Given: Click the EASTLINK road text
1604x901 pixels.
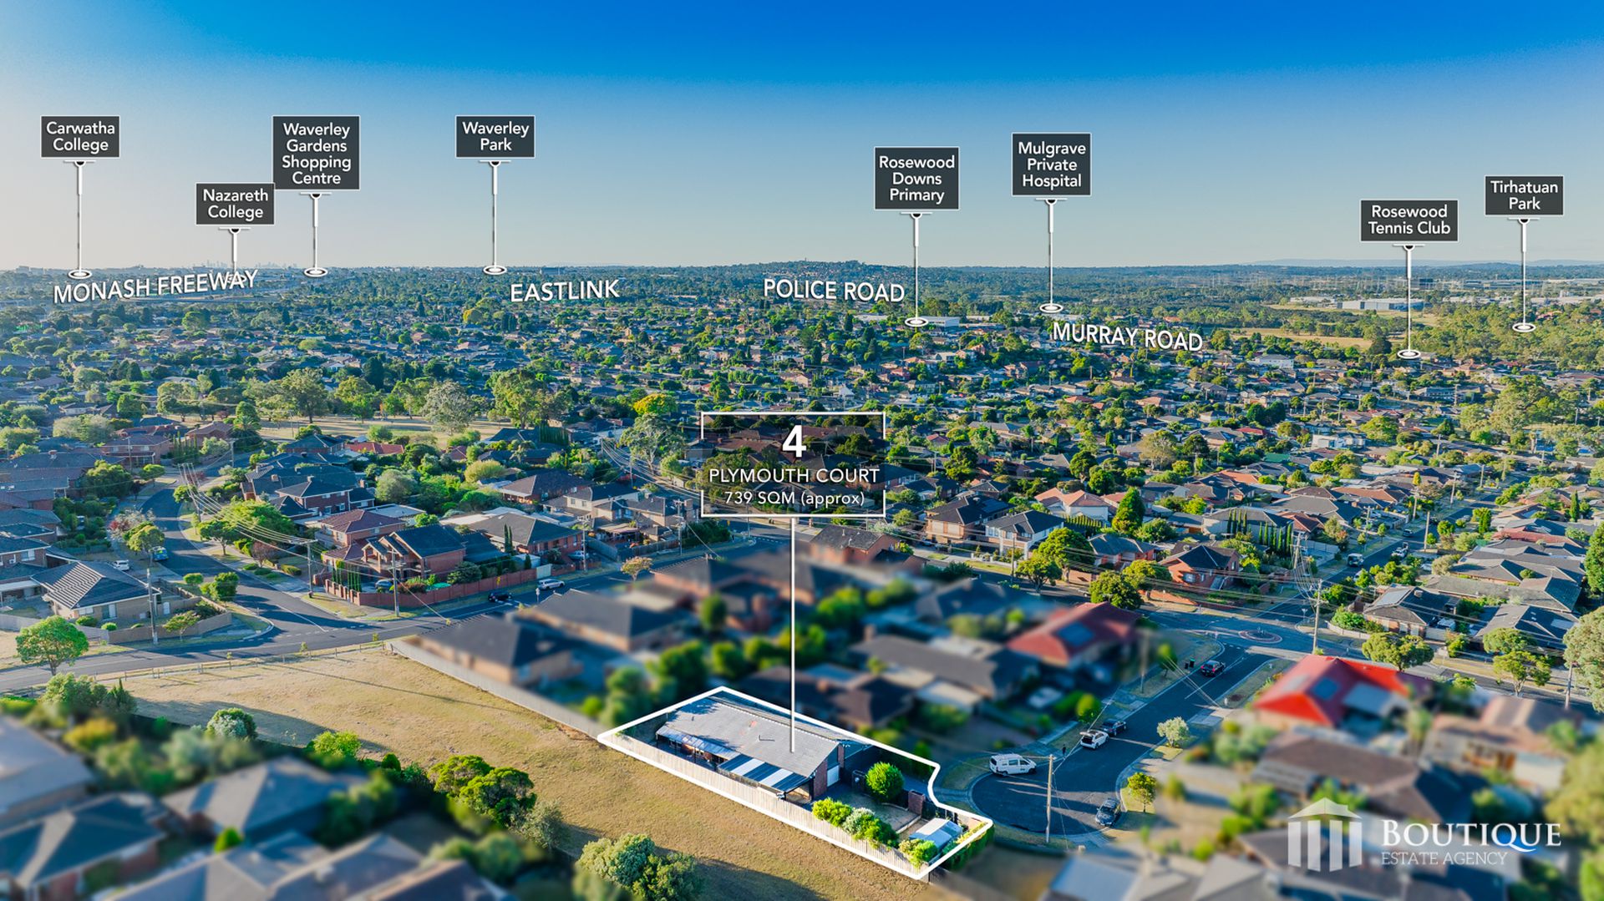Looking at the screenshot, I should coord(565,291).
